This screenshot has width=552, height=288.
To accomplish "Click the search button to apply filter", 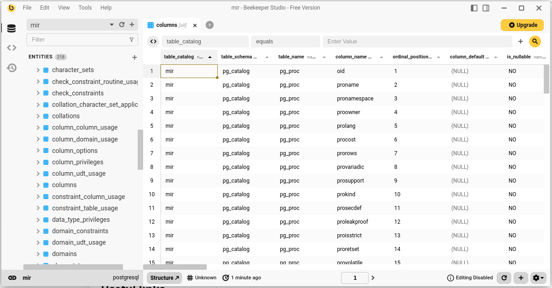I will point(535,42).
